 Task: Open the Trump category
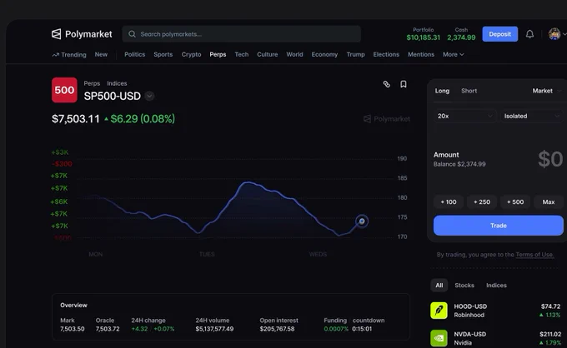click(355, 54)
